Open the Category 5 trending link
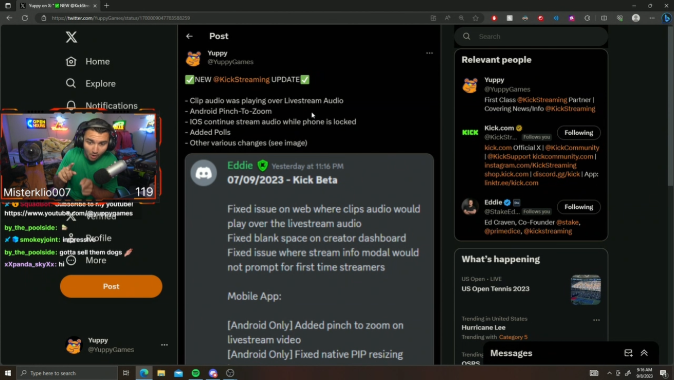 (513, 337)
